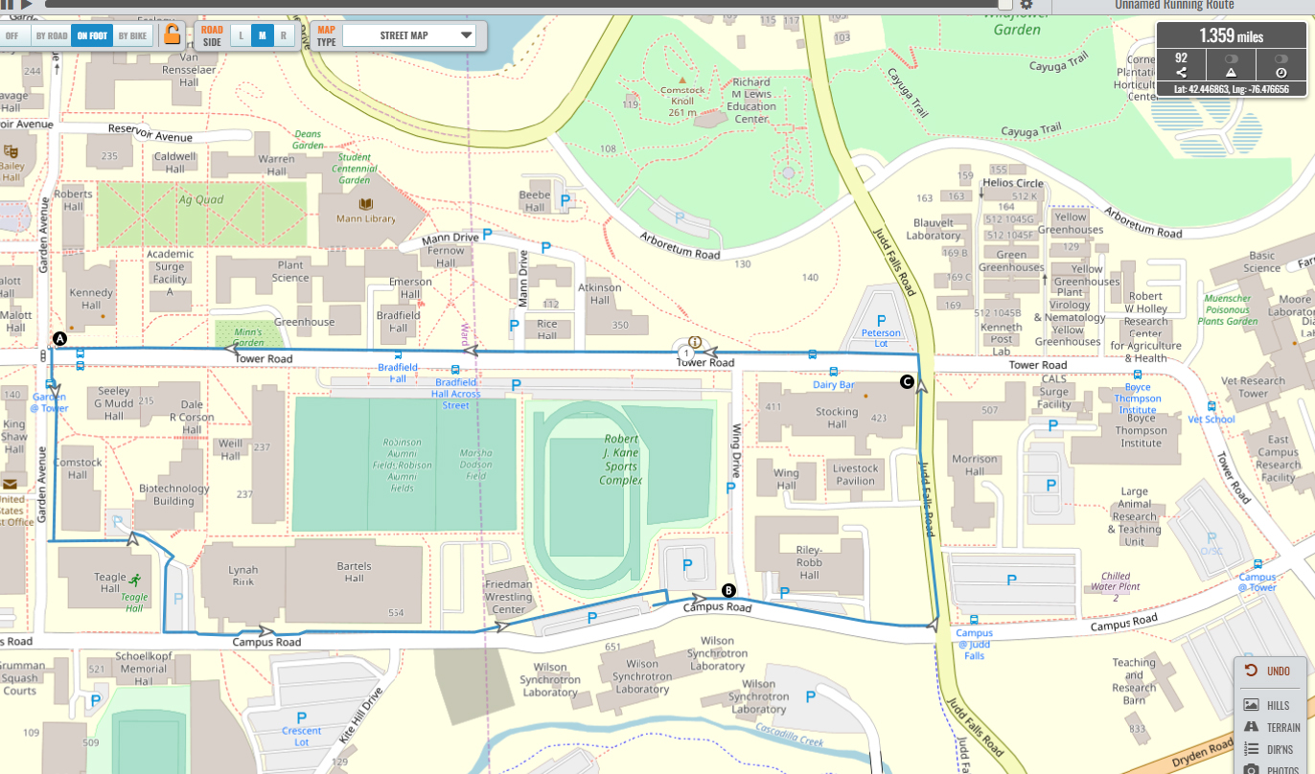
Task: Click the Terrain road icon
Action: [1251, 727]
